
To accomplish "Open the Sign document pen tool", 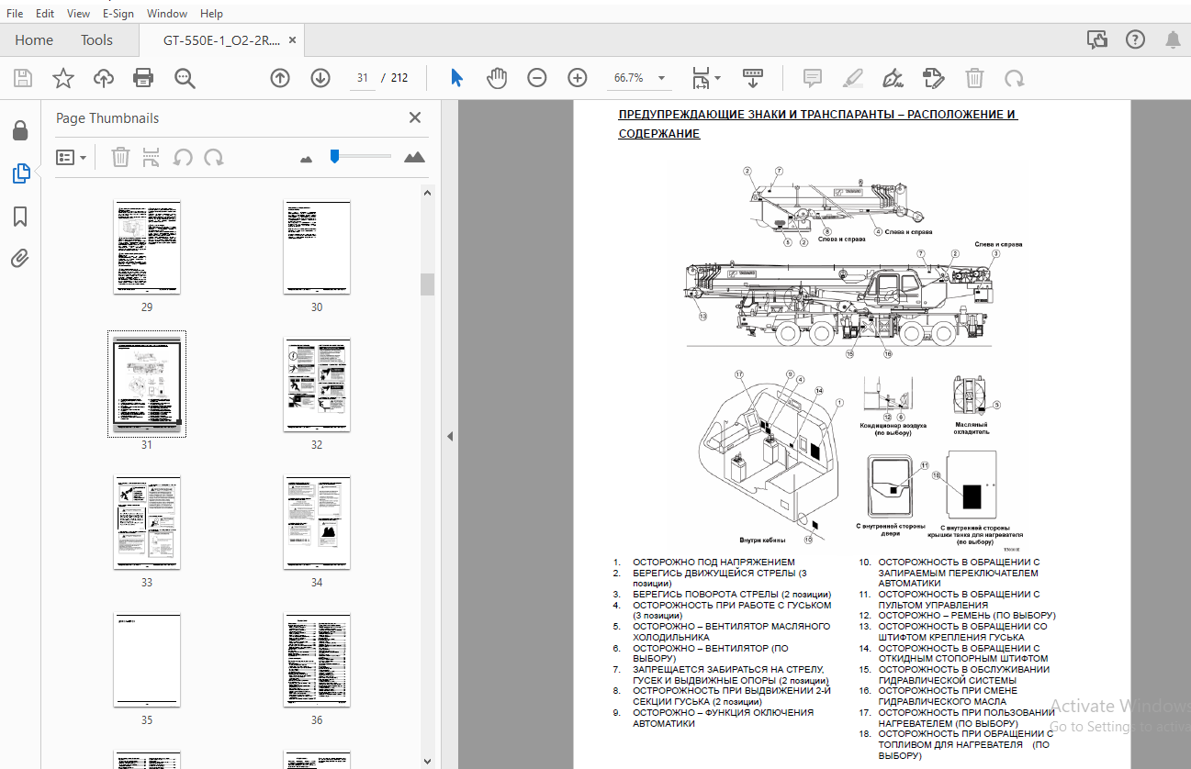I will 893,78.
